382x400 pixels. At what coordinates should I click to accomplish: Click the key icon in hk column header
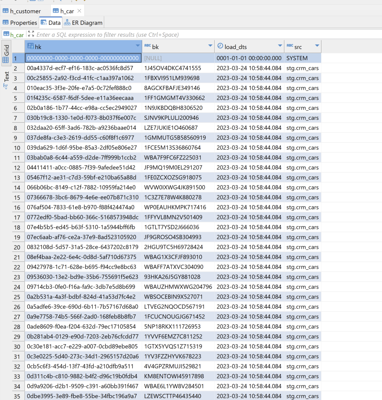[31, 46]
